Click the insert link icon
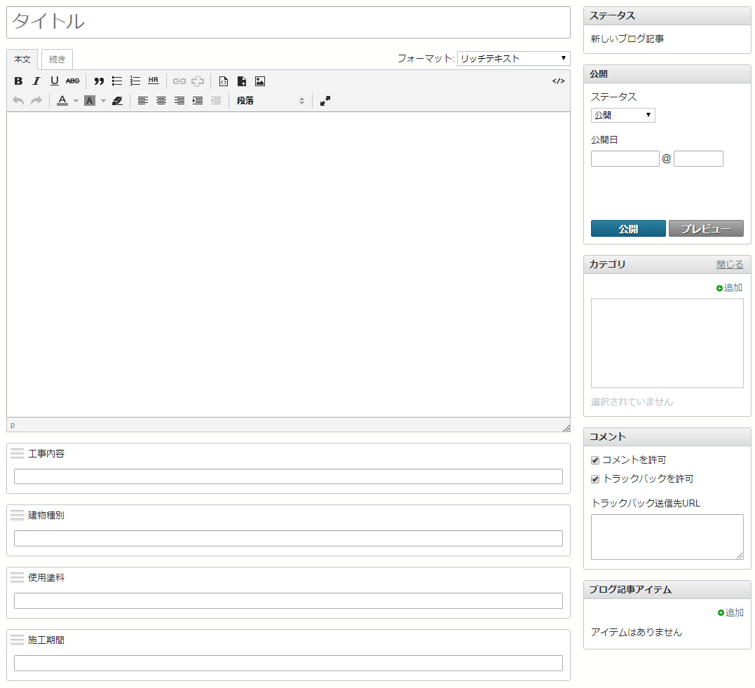 179,81
